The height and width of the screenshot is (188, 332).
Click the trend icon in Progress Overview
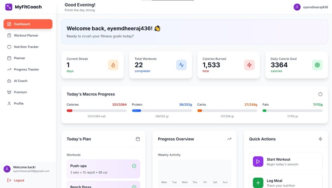click(x=229, y=139)
